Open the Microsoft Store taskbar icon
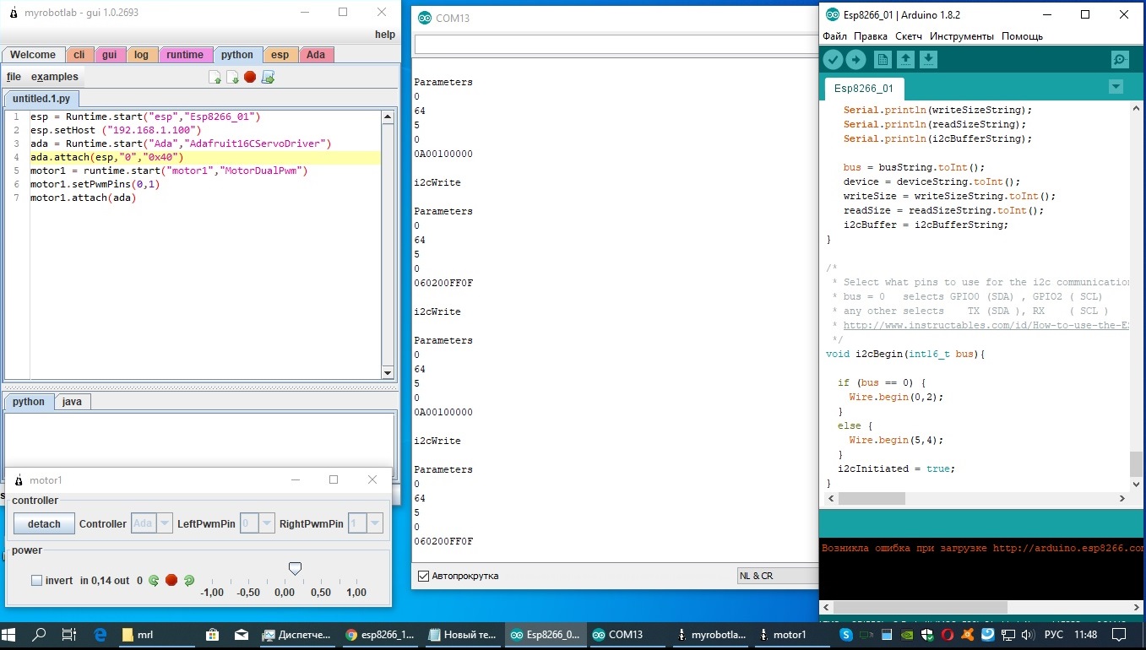 coord(213,635)
